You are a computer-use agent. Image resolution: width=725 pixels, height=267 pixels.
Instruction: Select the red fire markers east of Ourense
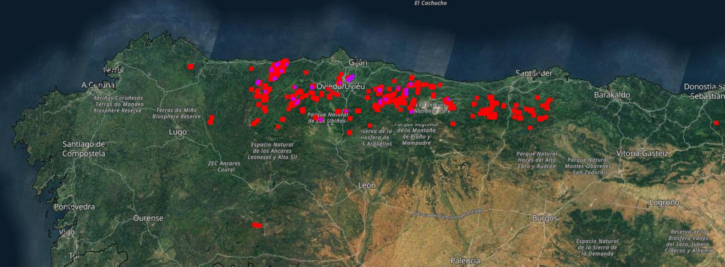click(x=257, y=225)
